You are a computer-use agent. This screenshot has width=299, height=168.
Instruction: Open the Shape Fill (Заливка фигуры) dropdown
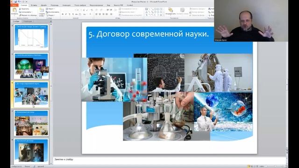[198, 9]
